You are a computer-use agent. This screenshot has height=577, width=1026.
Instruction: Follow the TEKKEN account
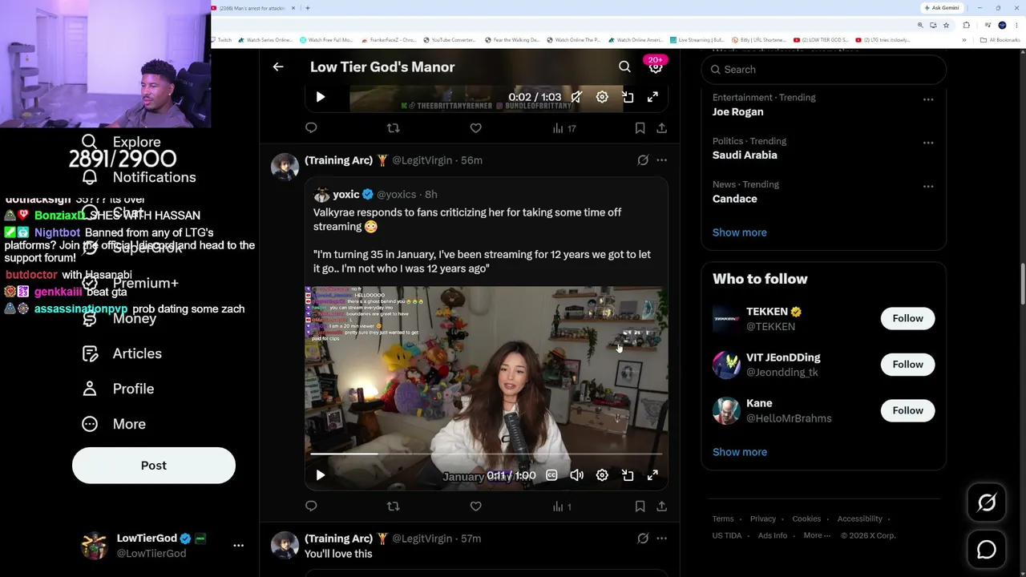(907, 318)
